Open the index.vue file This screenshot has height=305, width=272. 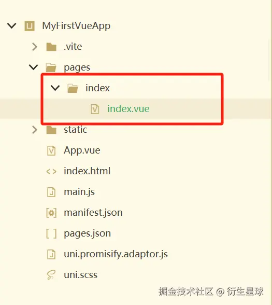[x=128, y=109]
